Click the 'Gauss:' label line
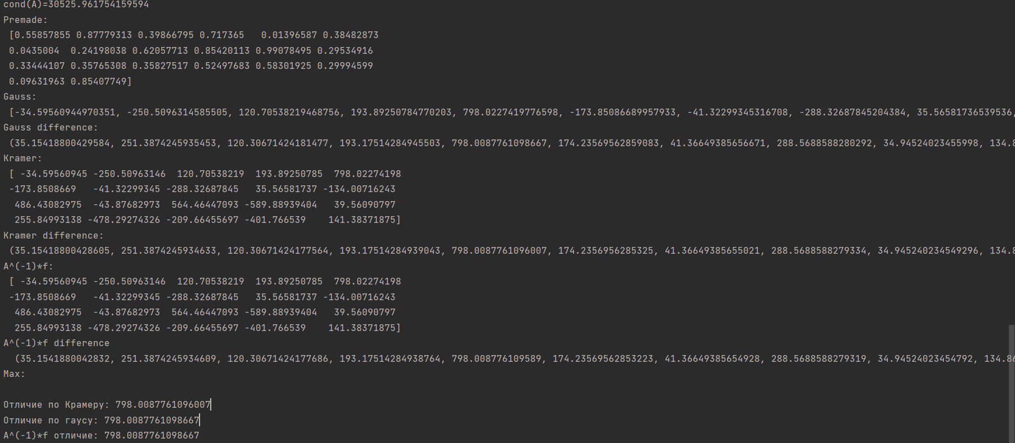1015x443 pixels. click(x=20, y=97)
